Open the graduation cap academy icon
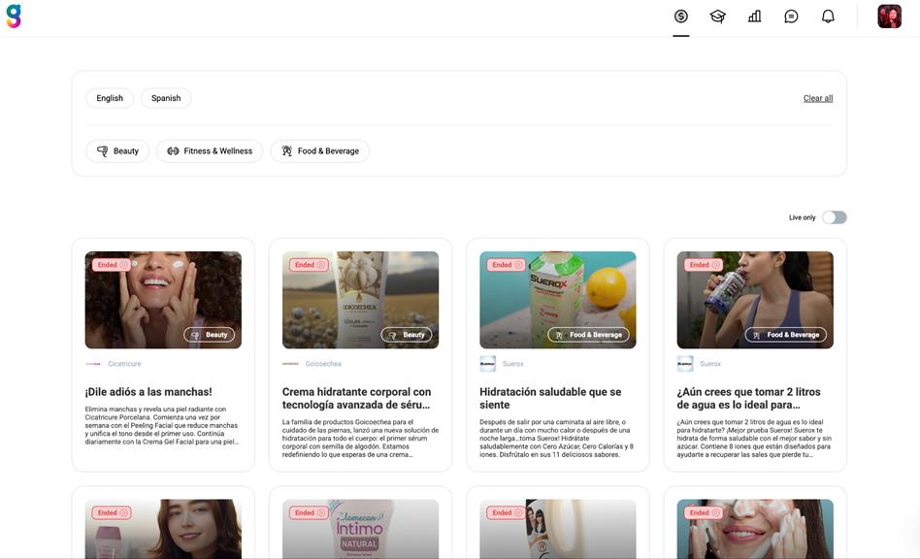 tap(717, 16)
